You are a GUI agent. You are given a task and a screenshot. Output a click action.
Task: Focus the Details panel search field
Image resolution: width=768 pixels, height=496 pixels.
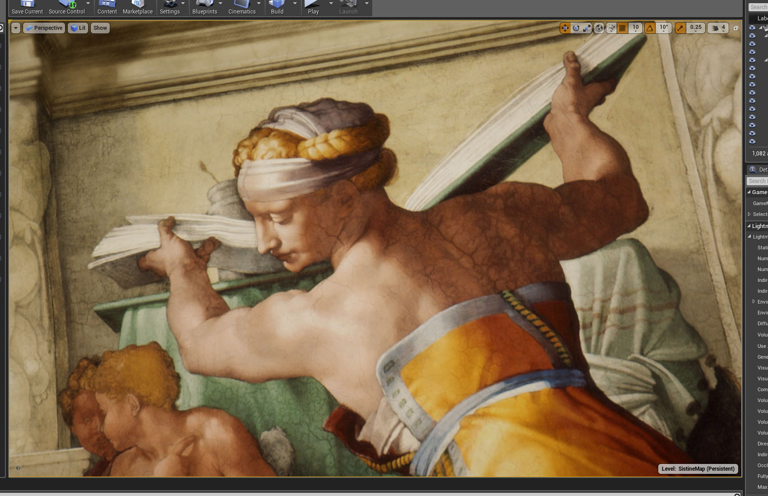click(757, 181)
